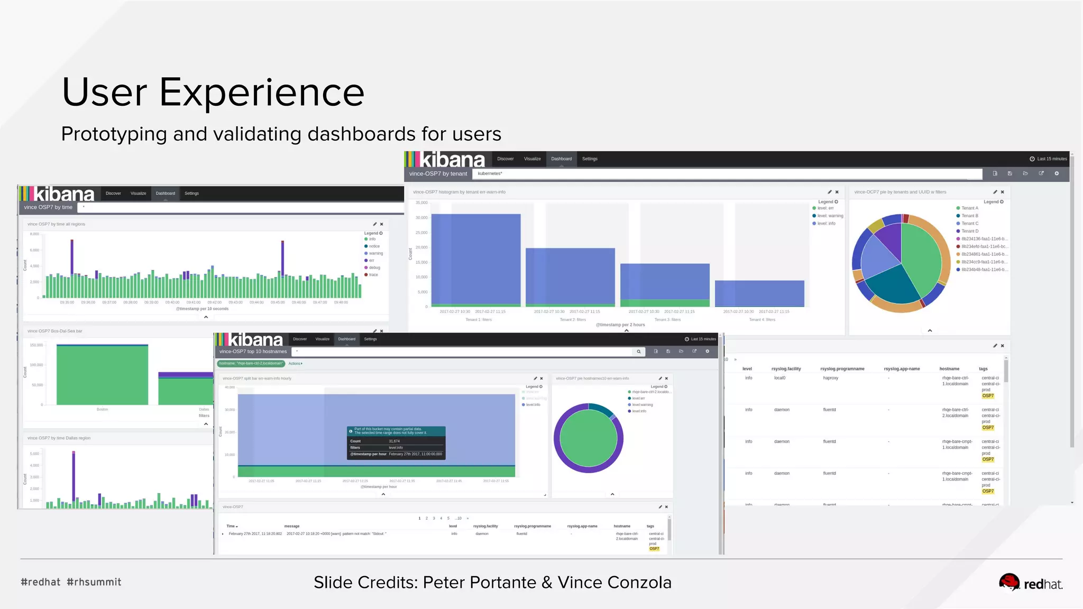Viewport: 1083px width, 609px height.
Task: Collapse spy chevron under pie by tenants
Action: [930, 330]
